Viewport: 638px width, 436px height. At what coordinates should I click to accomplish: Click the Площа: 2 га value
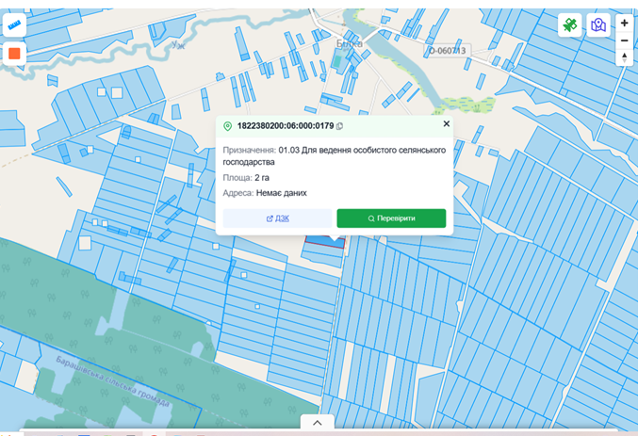pos(246,178)
